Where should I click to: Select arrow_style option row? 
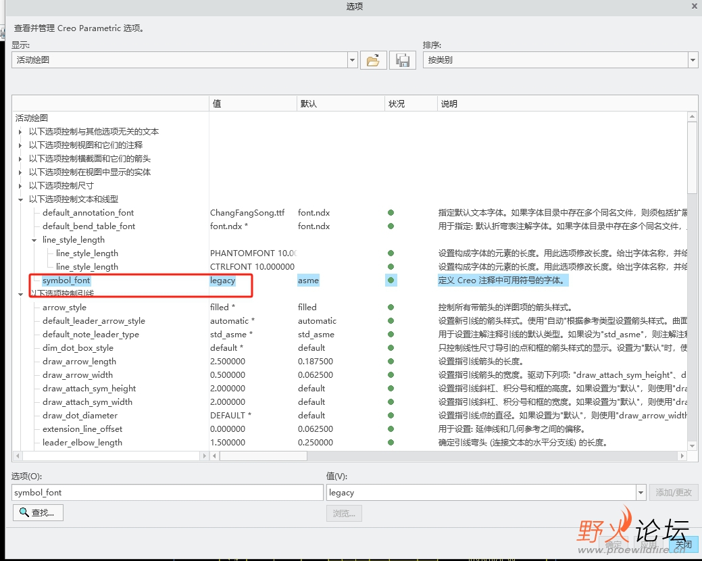[x=64, y=307]
